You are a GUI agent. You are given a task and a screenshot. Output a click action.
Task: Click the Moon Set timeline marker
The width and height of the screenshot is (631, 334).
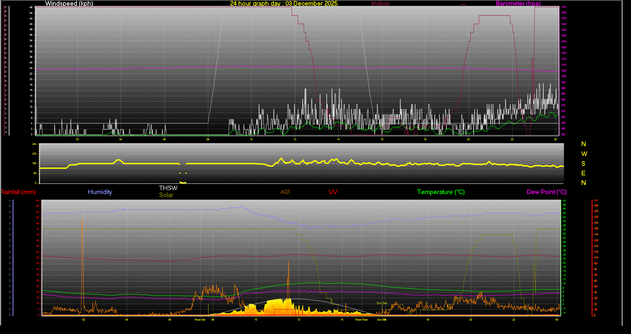(x=200, y=319)
